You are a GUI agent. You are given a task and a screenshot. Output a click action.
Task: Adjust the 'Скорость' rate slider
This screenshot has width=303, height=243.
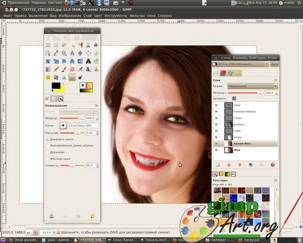click(72, 165)
